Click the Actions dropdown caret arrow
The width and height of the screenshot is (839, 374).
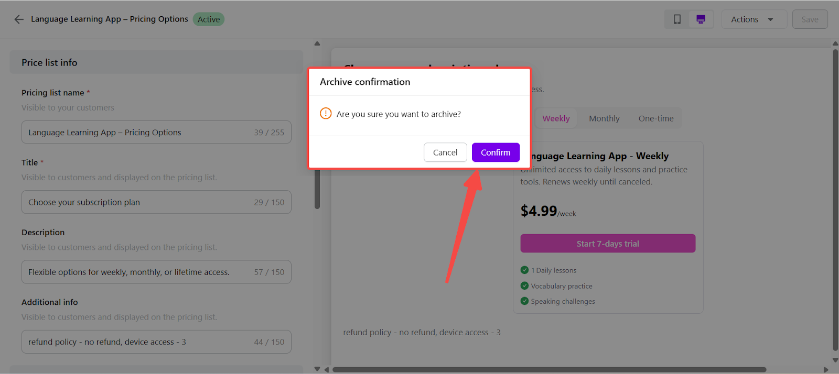pos(770,19)
